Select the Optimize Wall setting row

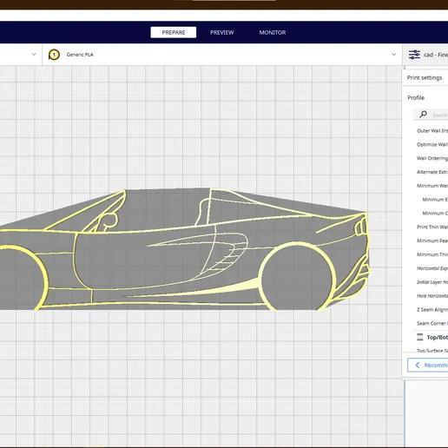pos(432,144)
